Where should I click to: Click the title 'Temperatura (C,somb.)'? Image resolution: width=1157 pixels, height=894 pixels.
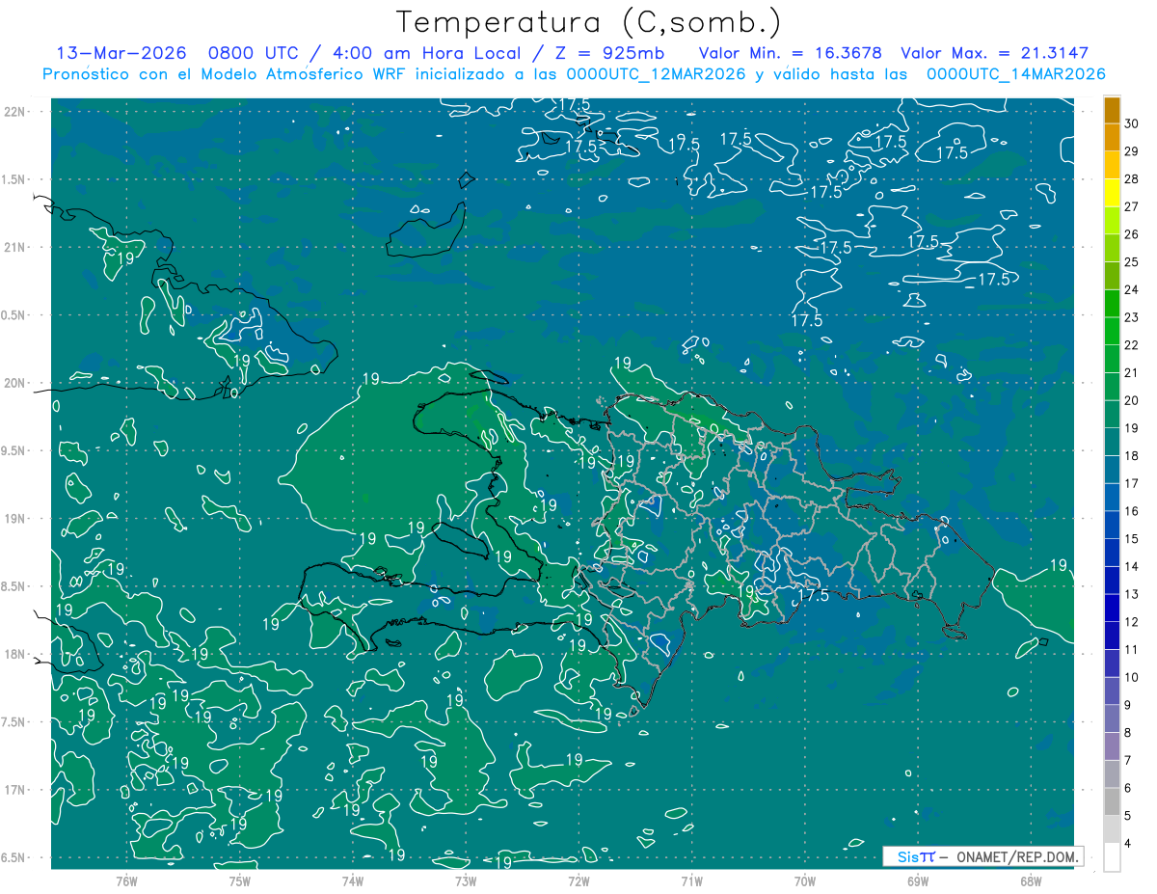coord(589,22)
